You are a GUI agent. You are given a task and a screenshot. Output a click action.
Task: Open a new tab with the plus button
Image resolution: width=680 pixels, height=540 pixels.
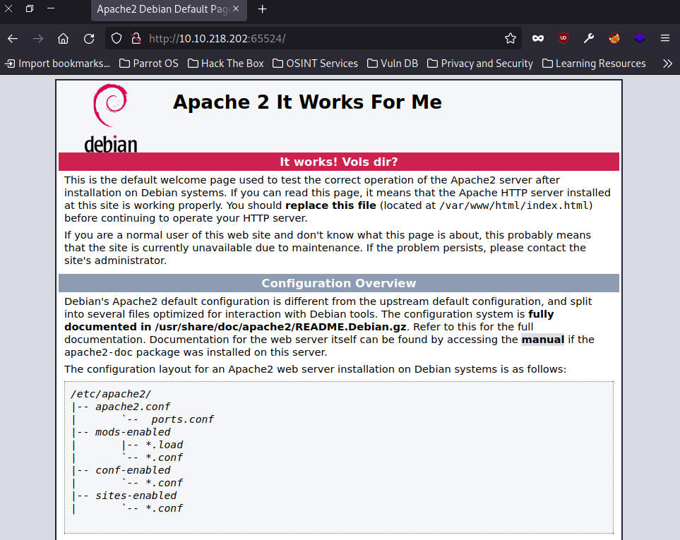pyautogui.click(x=262, y=10)
